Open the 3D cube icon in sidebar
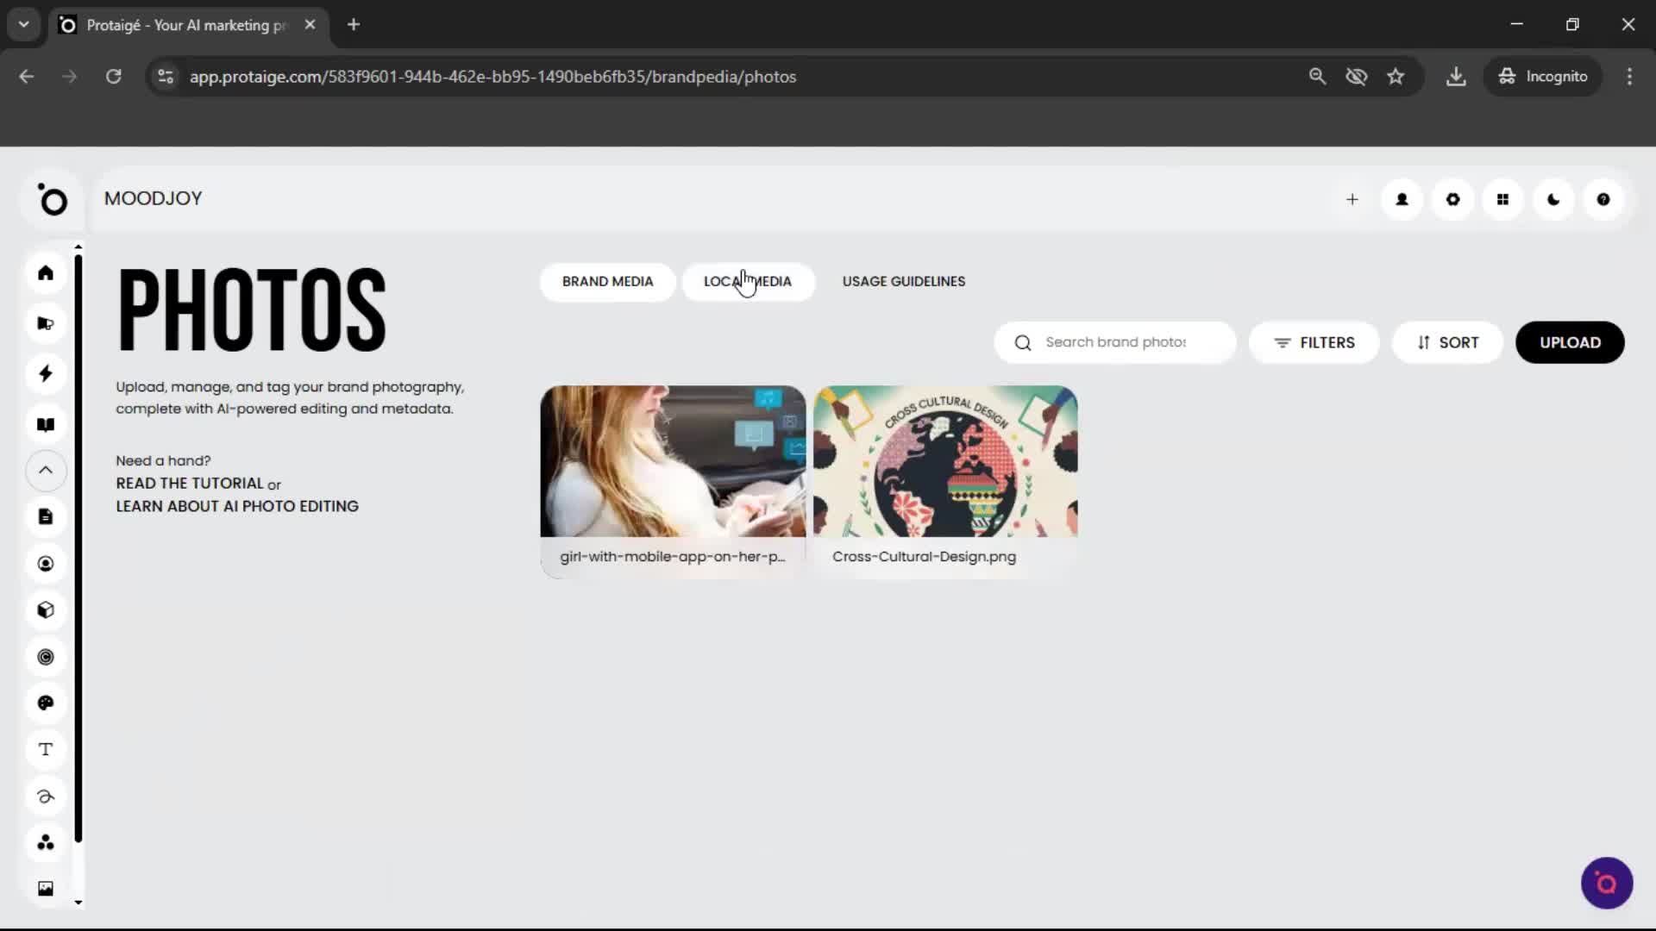Screen dimensions: 1656x931 point(45,610)
